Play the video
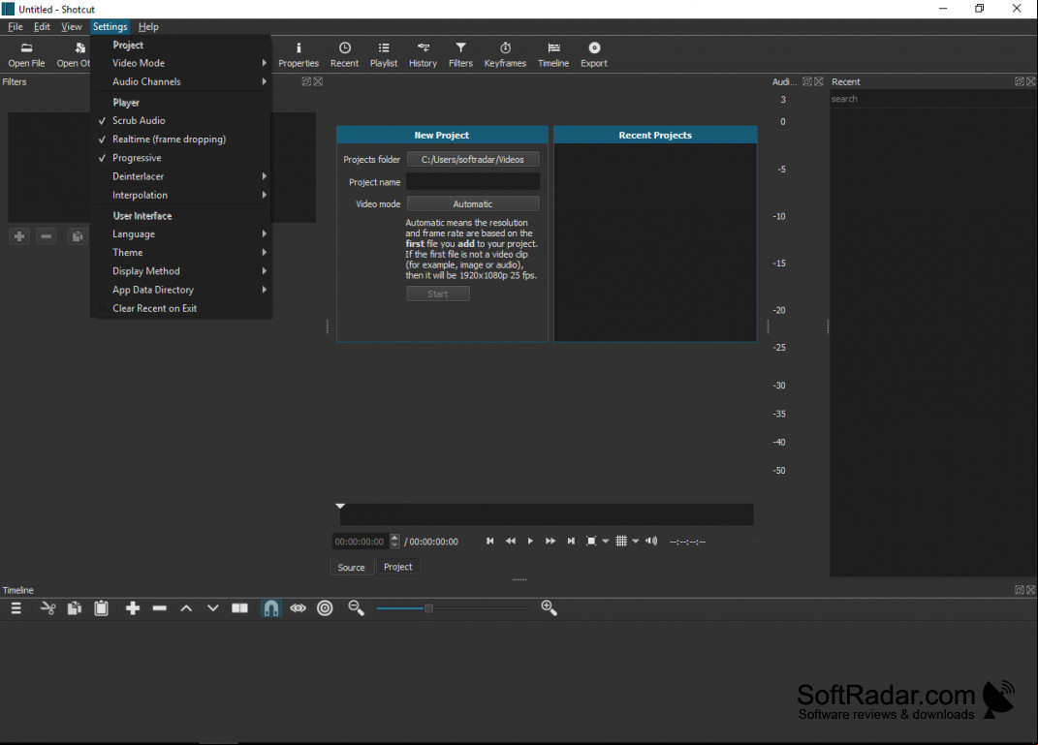Image resolution: width=1038 pixels, height=745 pixels. pos(530,542)
